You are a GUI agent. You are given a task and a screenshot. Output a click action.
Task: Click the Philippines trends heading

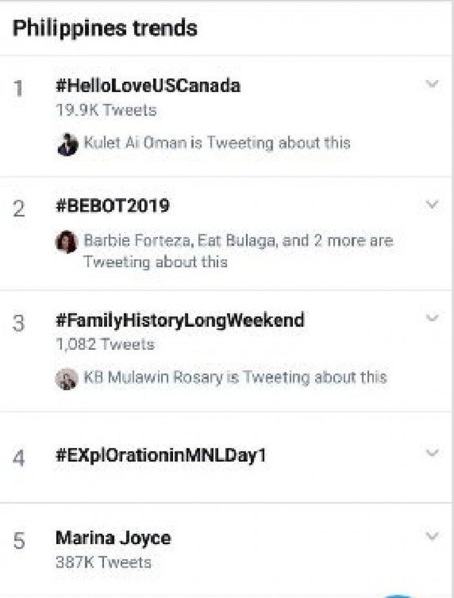105,28
